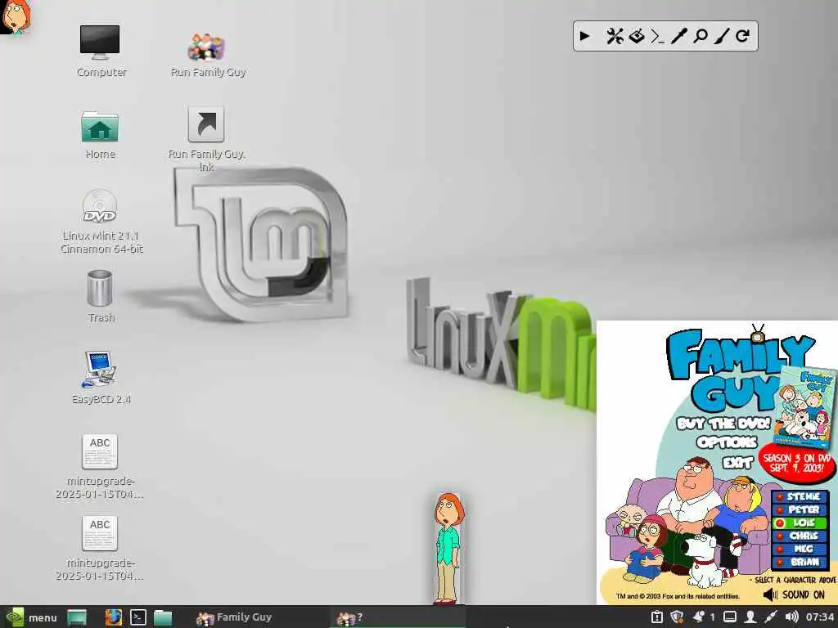Select STEWIE character option
This screenshot has width=838, height=628.
pos(800,496)
